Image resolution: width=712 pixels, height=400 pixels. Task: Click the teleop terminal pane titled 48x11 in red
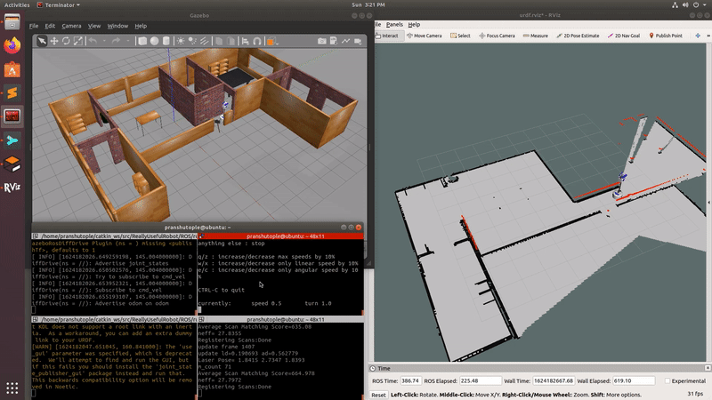(x=280, y=236)
